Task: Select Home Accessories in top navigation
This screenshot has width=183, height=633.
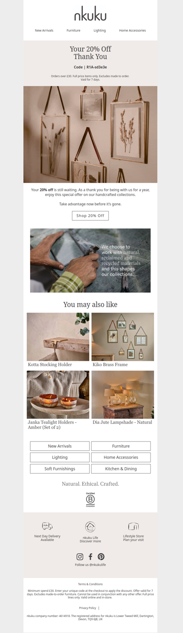Action: pyautogui.click(x=133, y=31)
